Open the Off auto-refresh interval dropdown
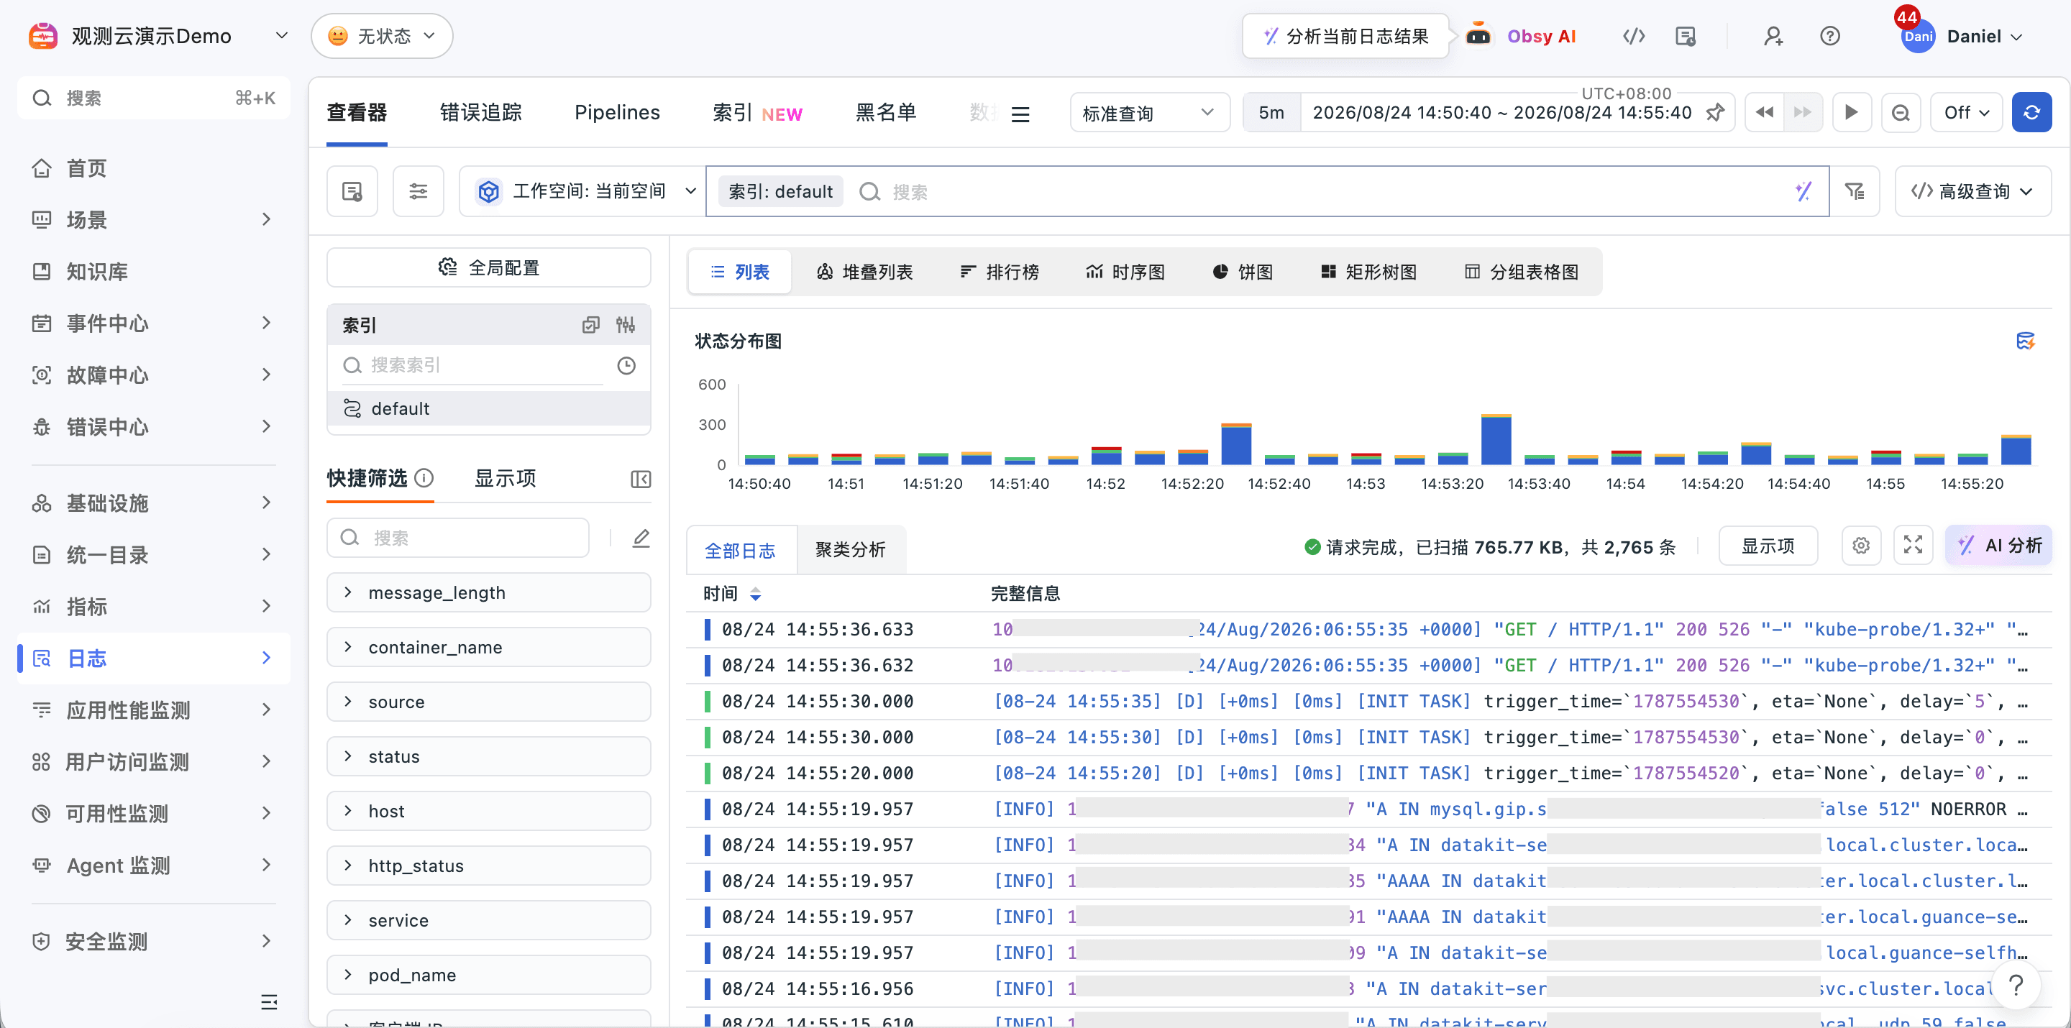Image resolution: width=2071 pixels, height=1028 pixels. (1967, 113)
